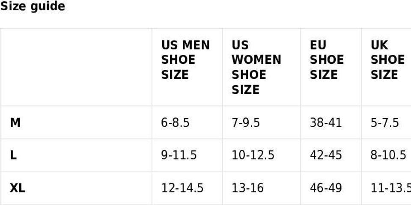Select the US MEN SHOE SIZE header
The width and height of the screenshot is (411, 205).
(x=185, y=60)
